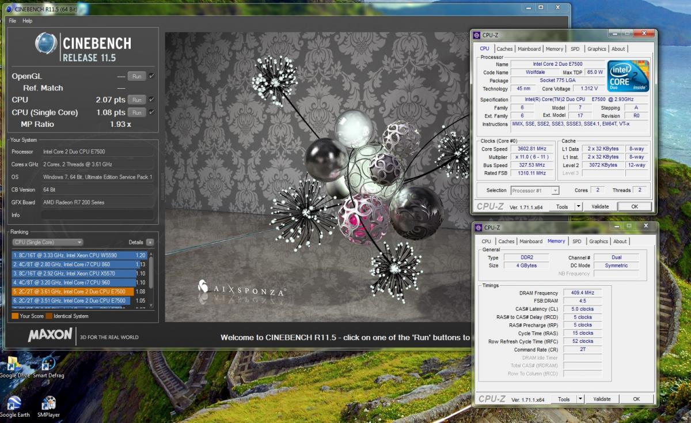Select ranking row 2C/2T @ 3.51 GHz E7500

point(79,300)
